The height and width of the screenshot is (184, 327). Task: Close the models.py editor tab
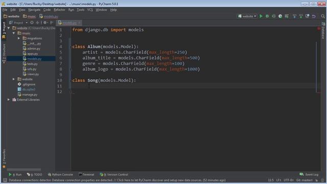(79, 22)
